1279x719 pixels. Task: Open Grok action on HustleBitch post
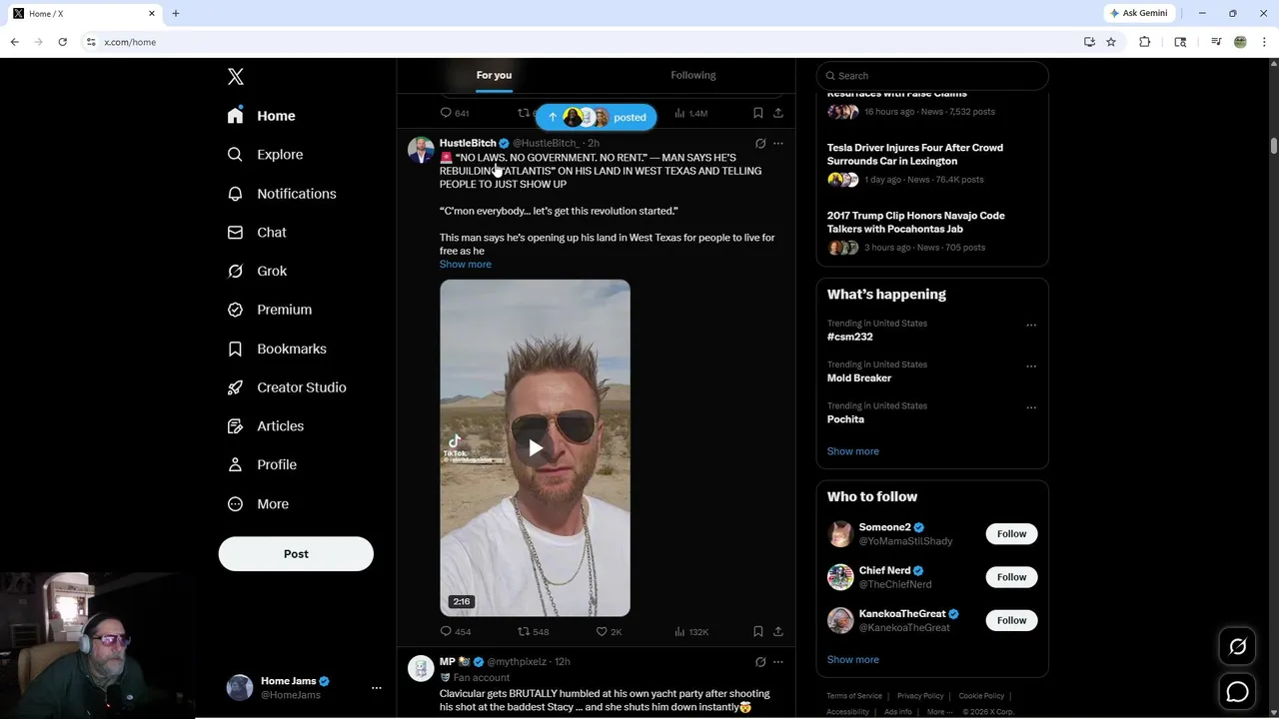tap(760, 144)
